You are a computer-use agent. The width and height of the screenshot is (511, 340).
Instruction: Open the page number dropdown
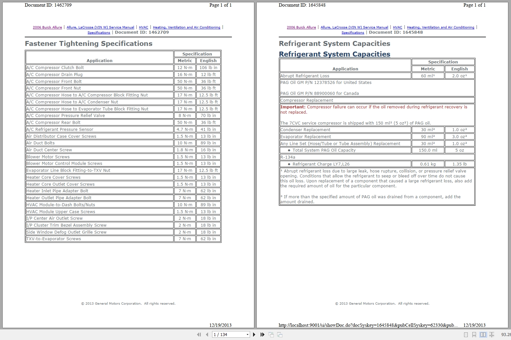247,334
